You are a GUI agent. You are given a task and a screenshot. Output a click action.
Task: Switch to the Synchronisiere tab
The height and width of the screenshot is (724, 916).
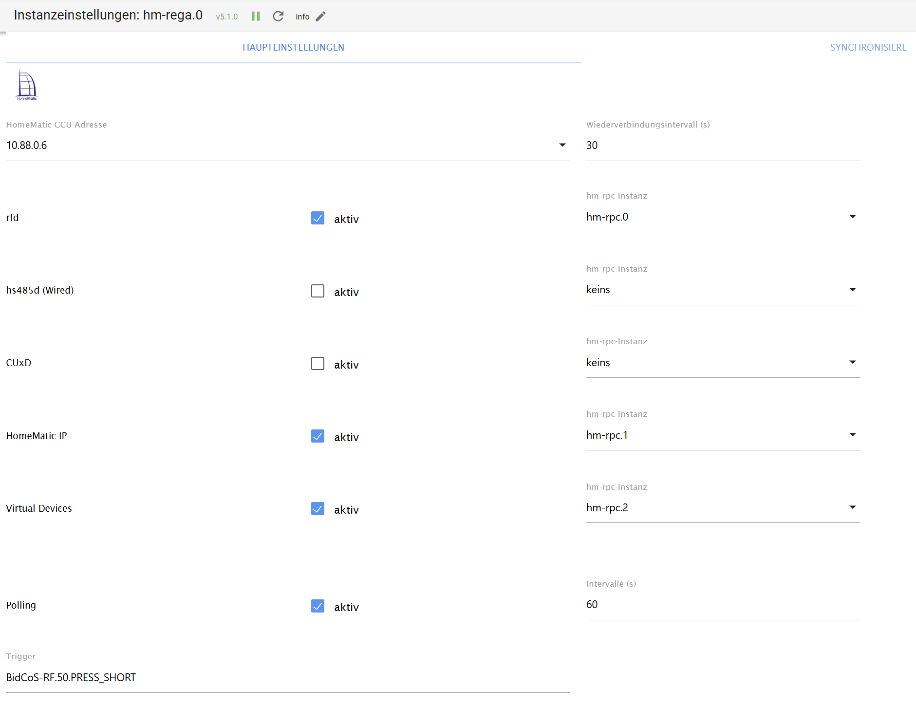pos(868,47)
